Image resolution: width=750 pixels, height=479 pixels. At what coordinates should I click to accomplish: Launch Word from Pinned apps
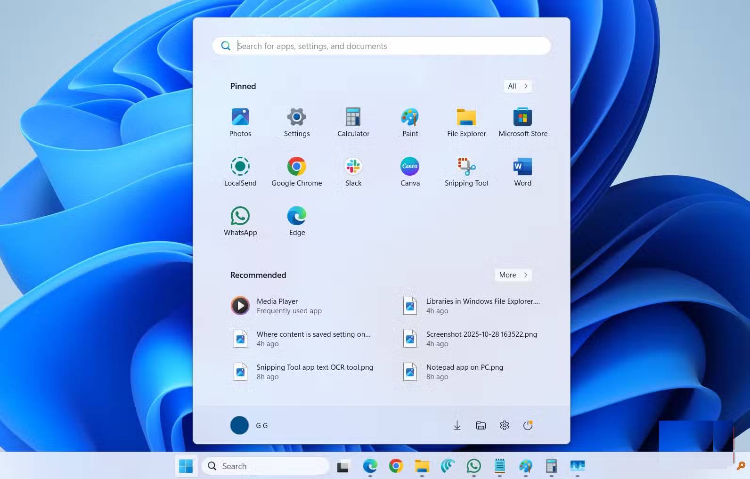(523, 171)
